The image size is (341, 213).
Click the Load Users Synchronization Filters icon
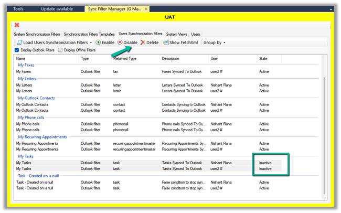coord(19,42)
